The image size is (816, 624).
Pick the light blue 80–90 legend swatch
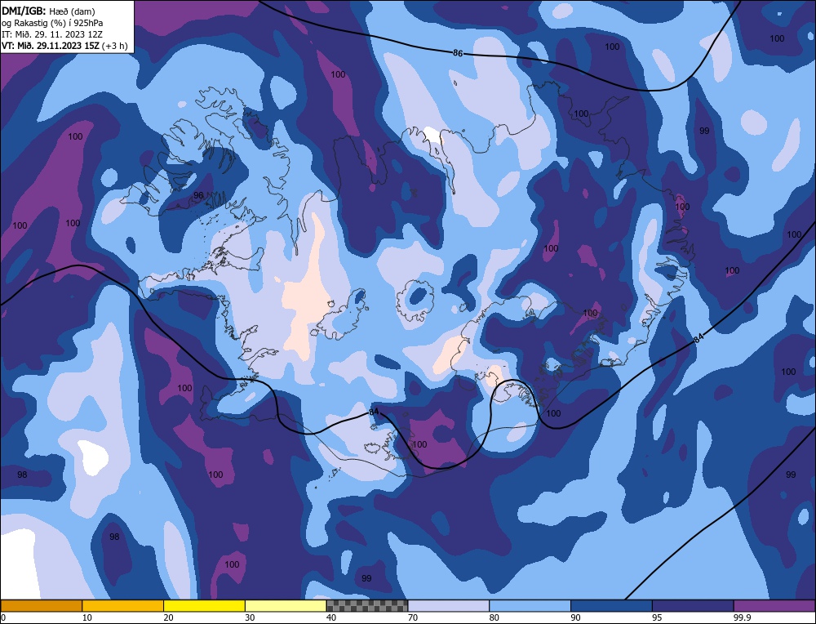point(530,606)
